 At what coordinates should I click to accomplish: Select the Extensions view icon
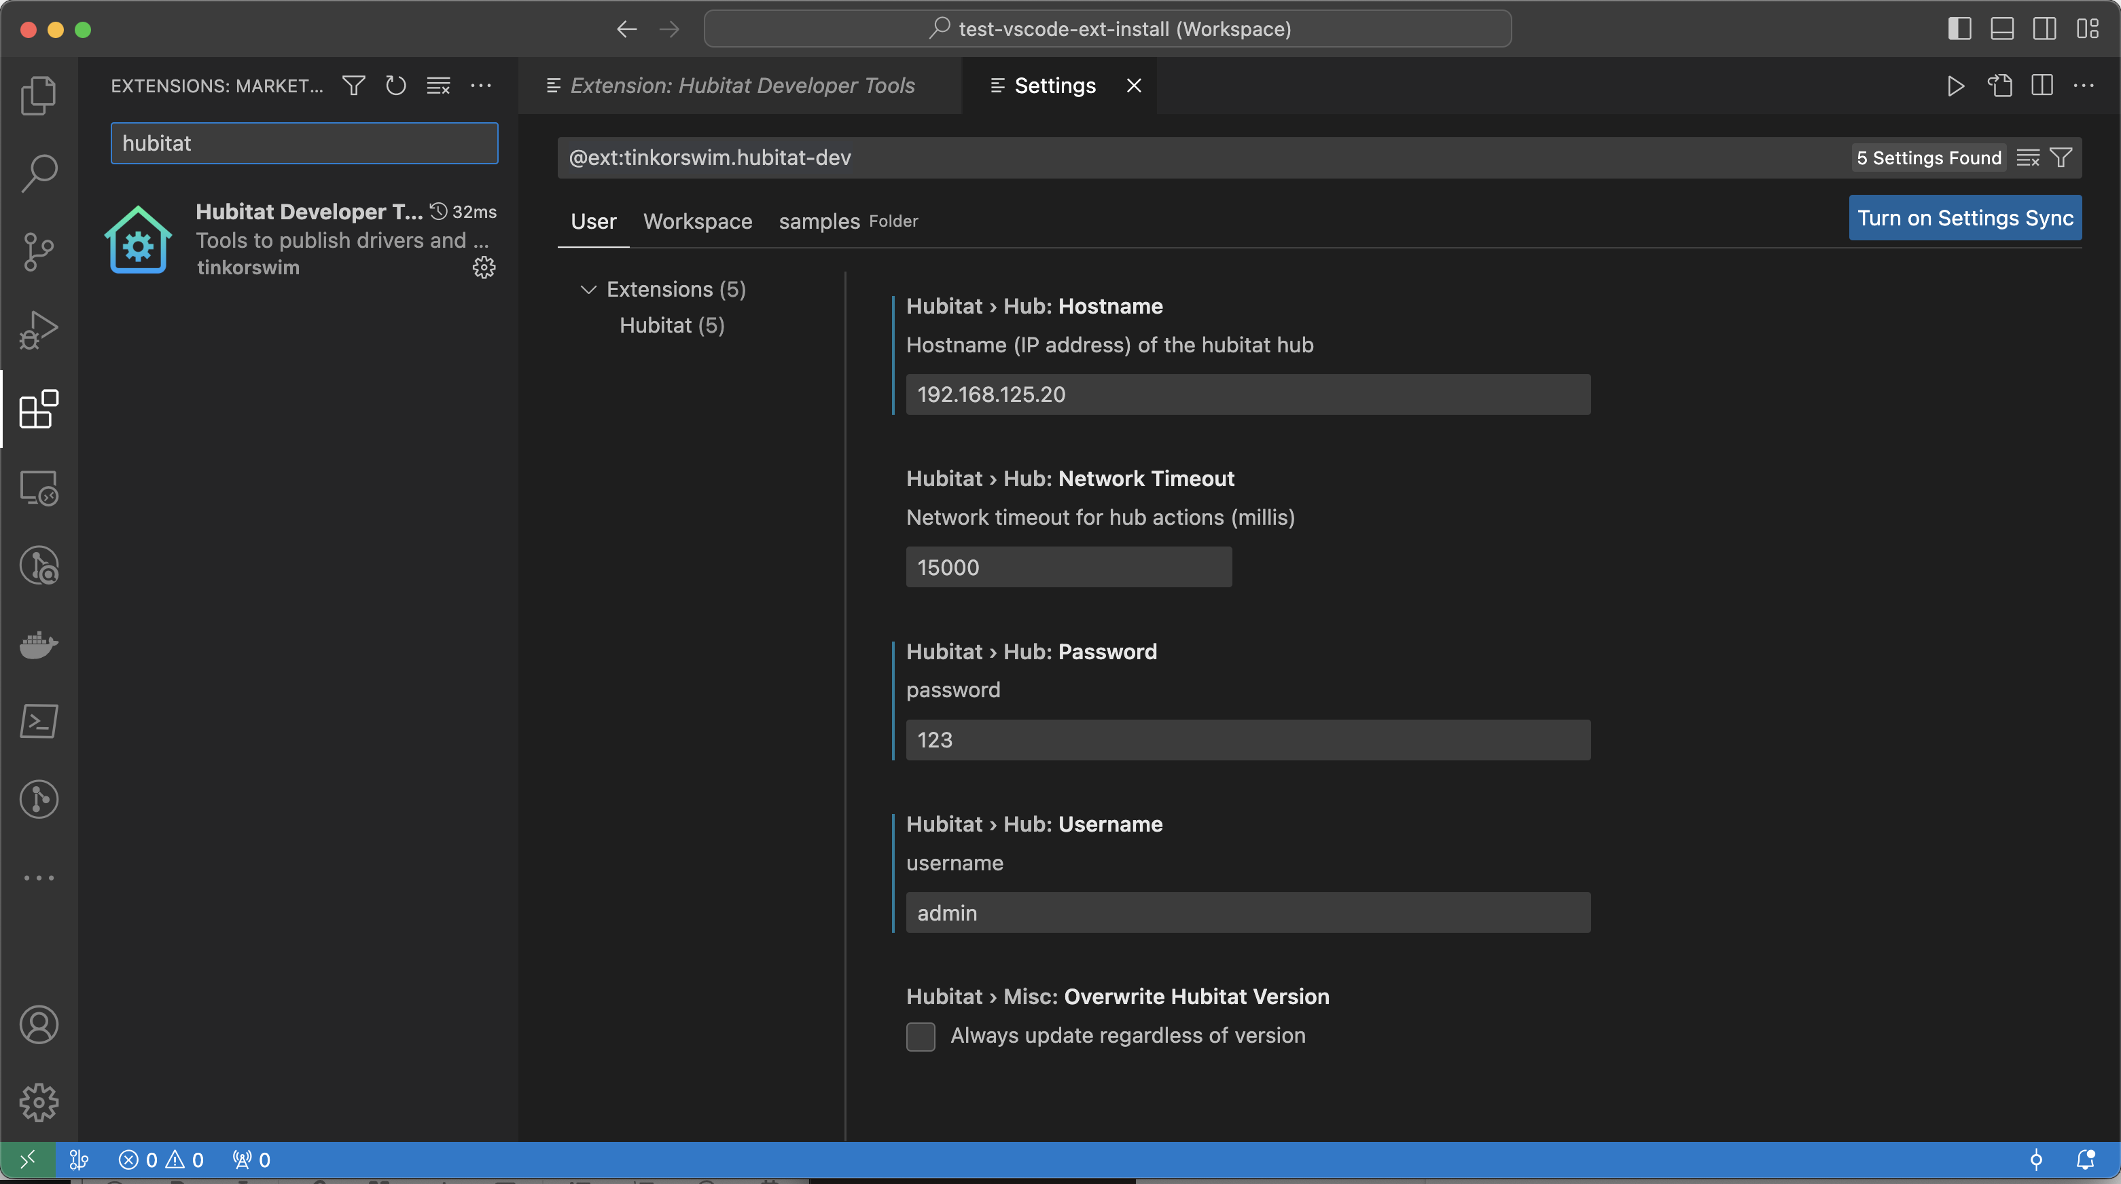click(39, 408)
